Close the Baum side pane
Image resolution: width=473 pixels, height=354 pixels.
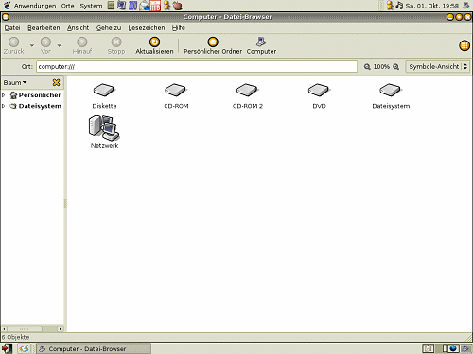coord(56,82)
